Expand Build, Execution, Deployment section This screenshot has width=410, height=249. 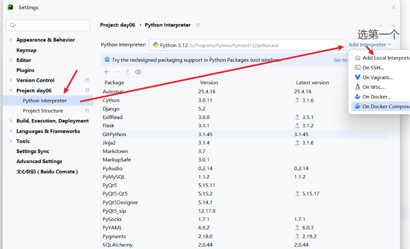tap(11, 120)
